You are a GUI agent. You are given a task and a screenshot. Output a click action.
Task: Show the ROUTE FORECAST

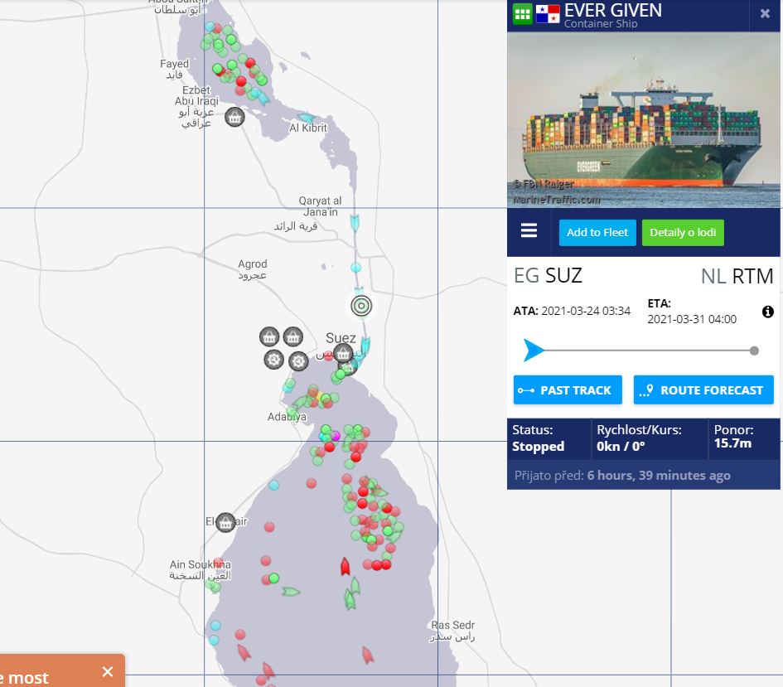click(x=703, y=390)
